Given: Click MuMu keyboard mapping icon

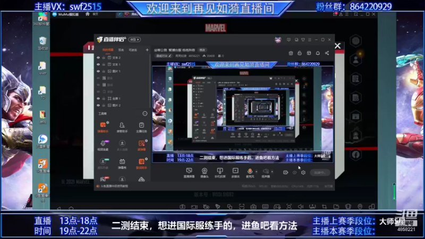Looking at the screenshot, I should pyautogui.click(x=265, y=207).
